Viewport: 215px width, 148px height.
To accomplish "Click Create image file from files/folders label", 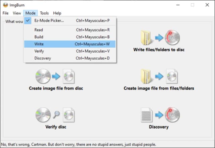I will 159,88.
